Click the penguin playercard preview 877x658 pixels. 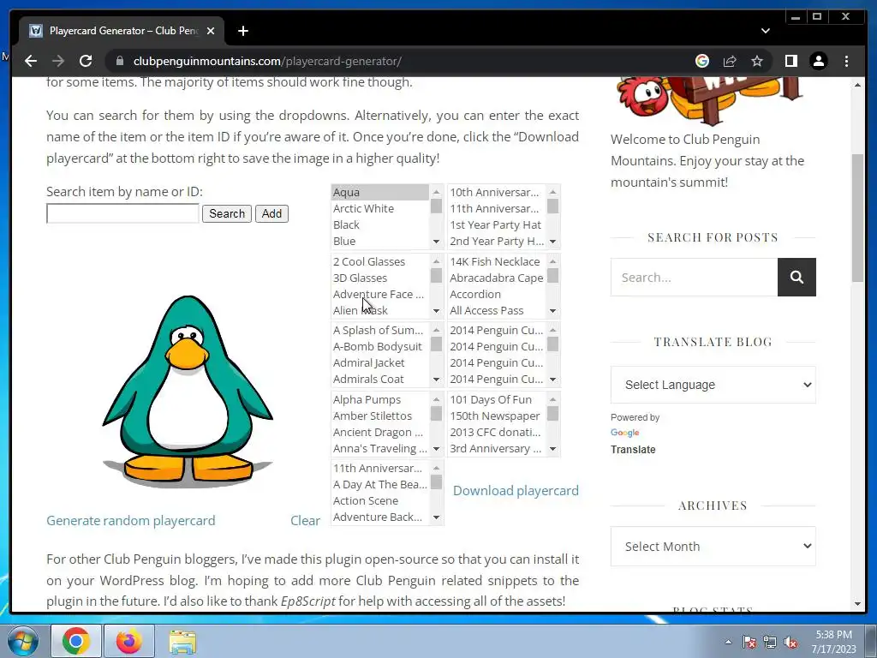click(188, 390)
